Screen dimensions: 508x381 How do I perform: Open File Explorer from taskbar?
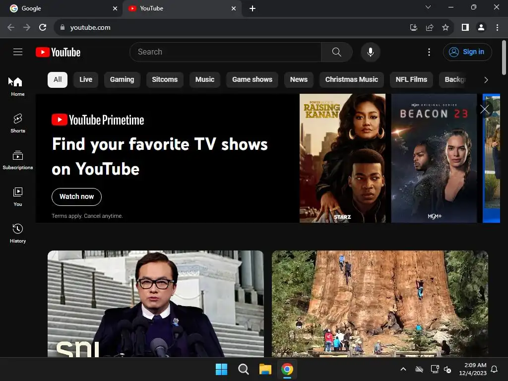tap(265, 369)
